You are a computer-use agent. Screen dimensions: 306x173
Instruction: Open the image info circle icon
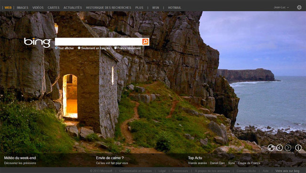(x=298, y=148)
